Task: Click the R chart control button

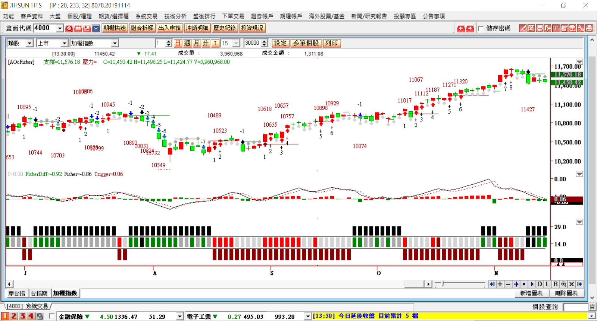Action: (x=556, y=284)
